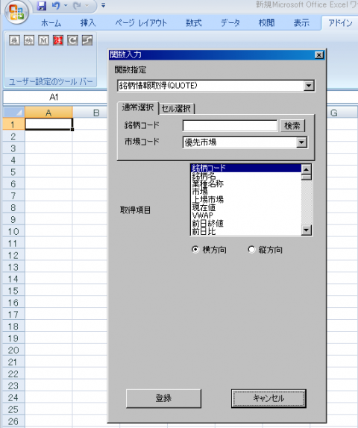Click the 銘柄コード text input field
The width and height of the screenshot is (358, 428).
[230, 126]
